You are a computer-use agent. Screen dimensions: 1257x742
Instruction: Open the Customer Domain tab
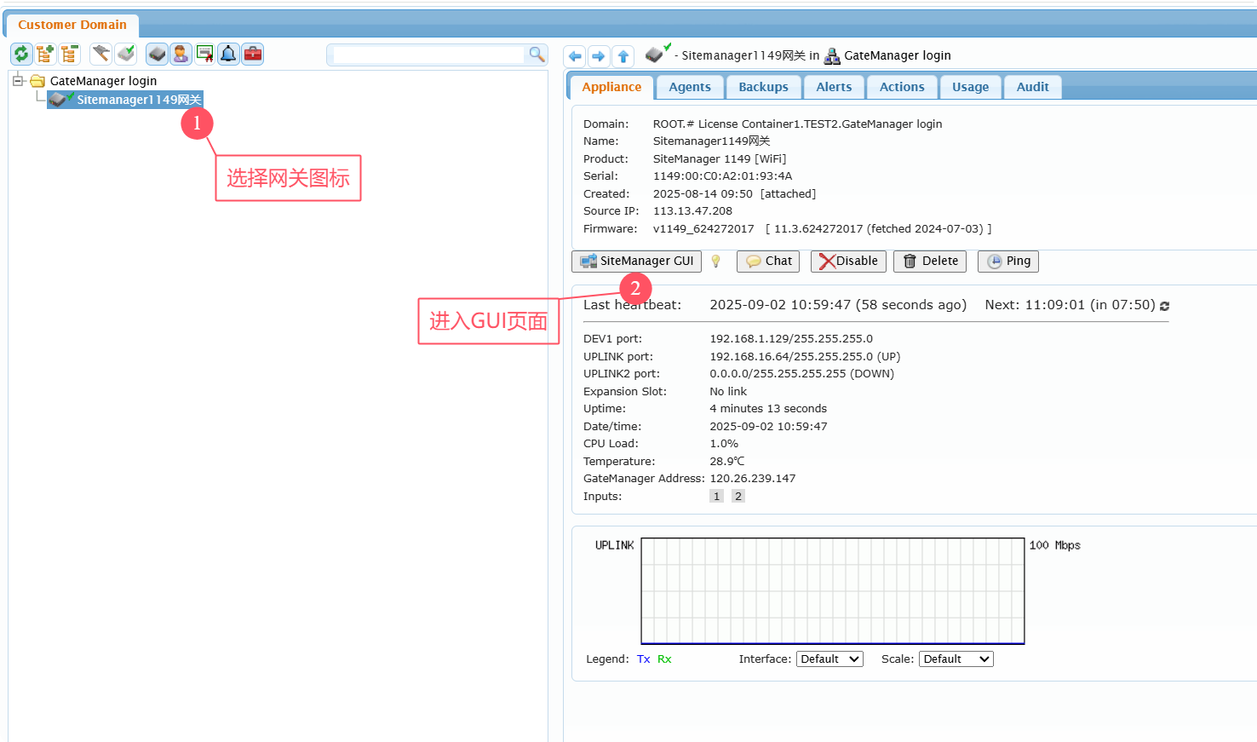[x=72, y=25]
